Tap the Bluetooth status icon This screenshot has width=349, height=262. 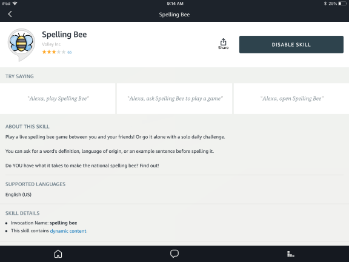[325, 4]
